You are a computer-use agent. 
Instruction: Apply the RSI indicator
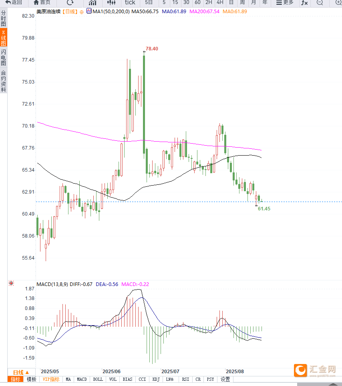[185, 379]
